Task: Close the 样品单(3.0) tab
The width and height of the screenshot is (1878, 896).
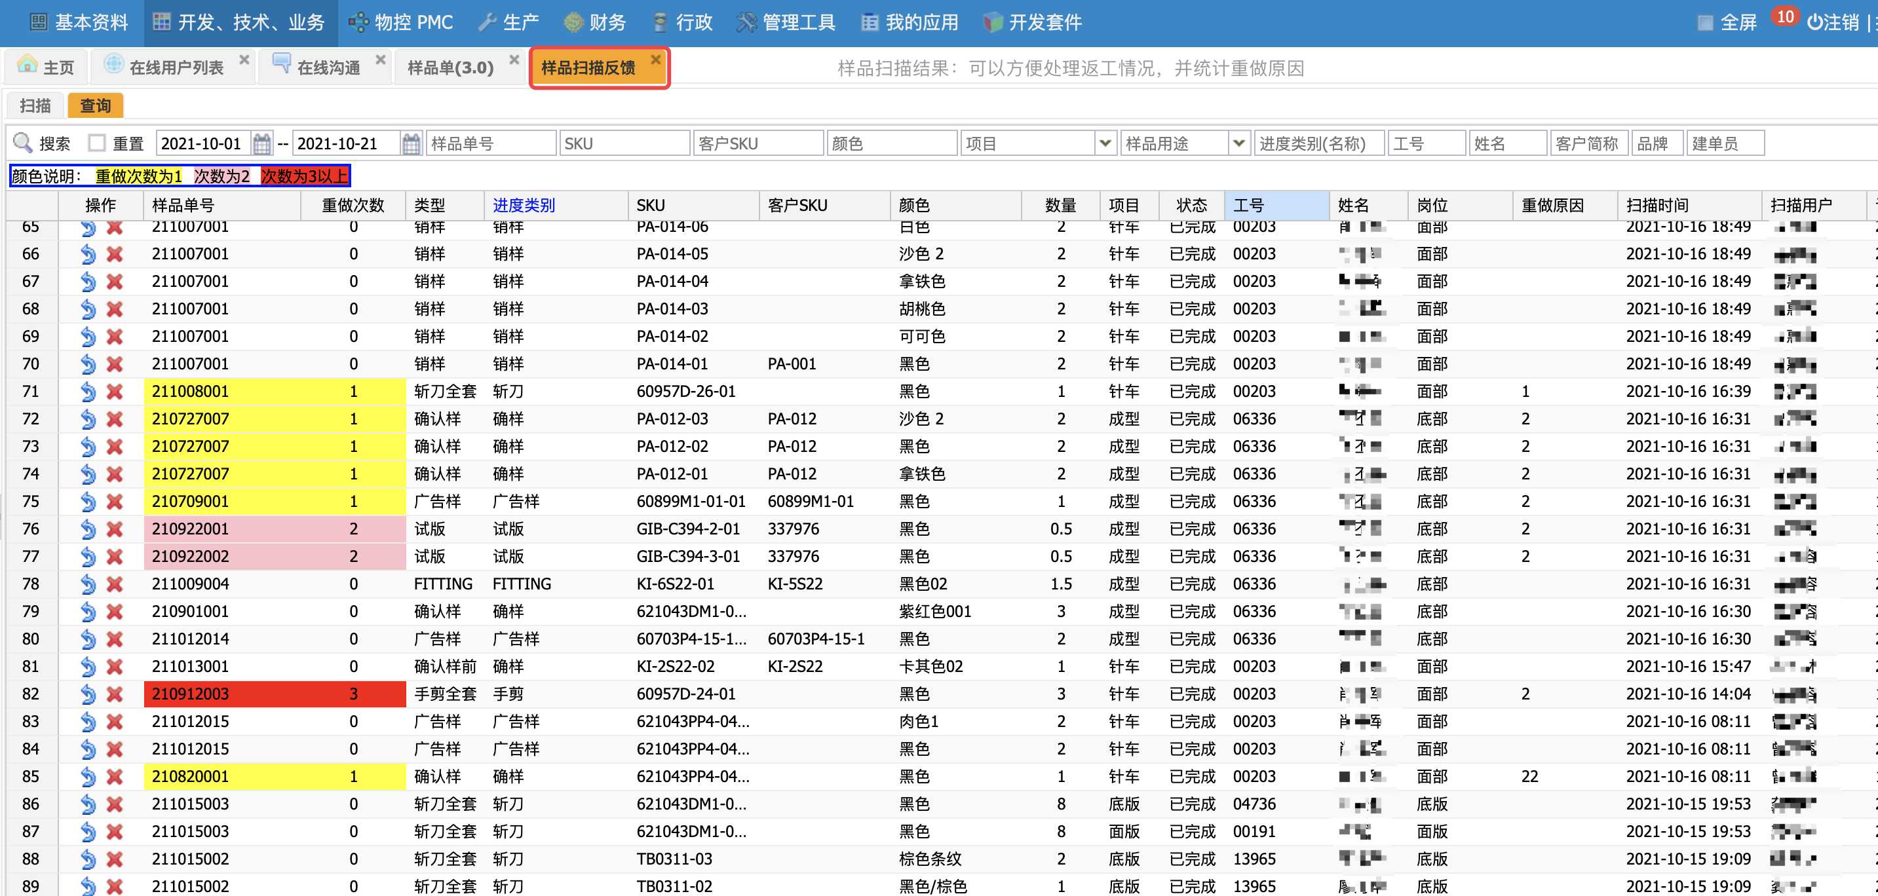Action: point(514,60)
